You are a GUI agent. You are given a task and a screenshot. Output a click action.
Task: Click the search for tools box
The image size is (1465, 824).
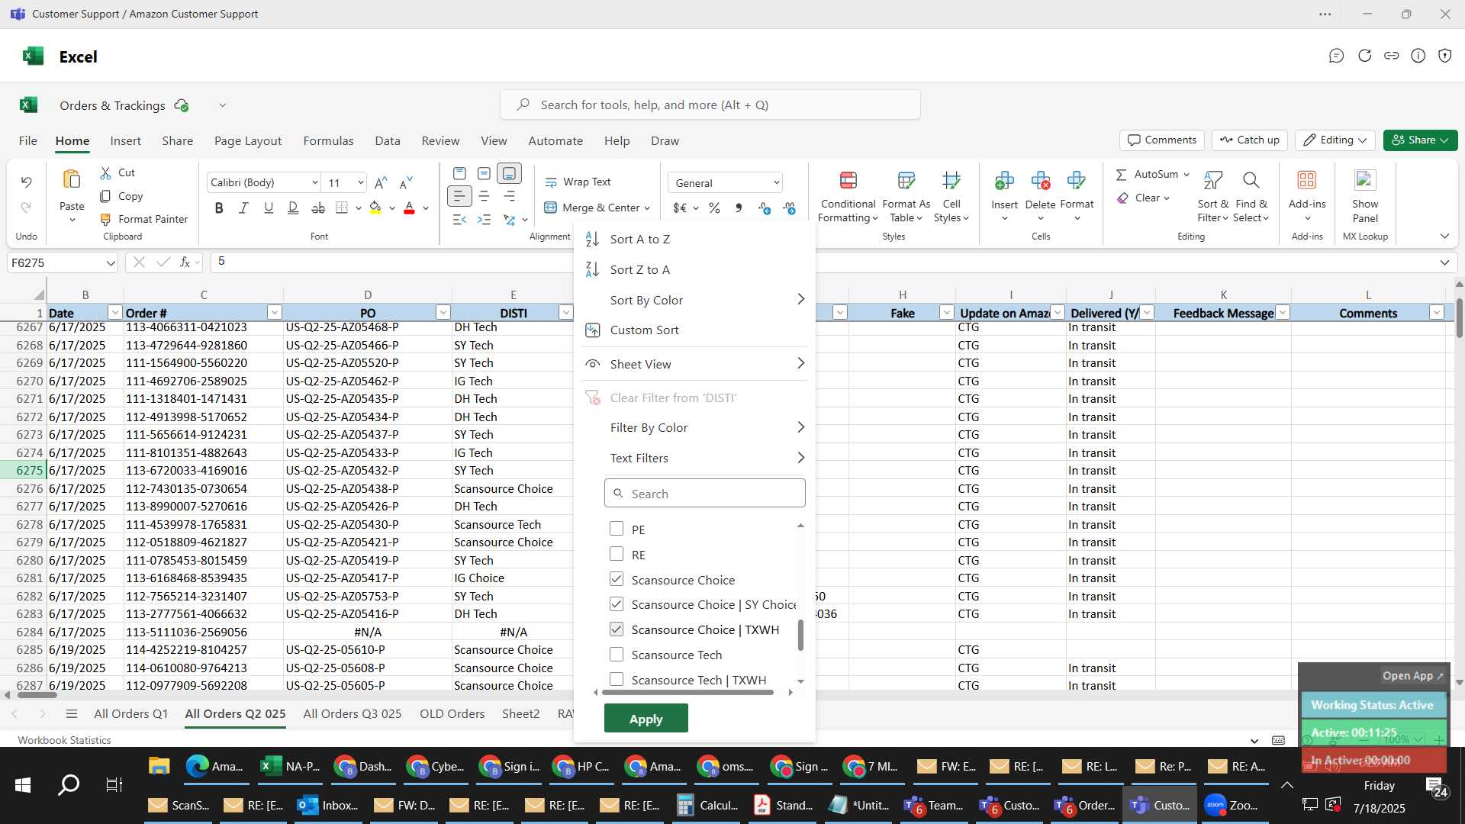pos(710,105)
